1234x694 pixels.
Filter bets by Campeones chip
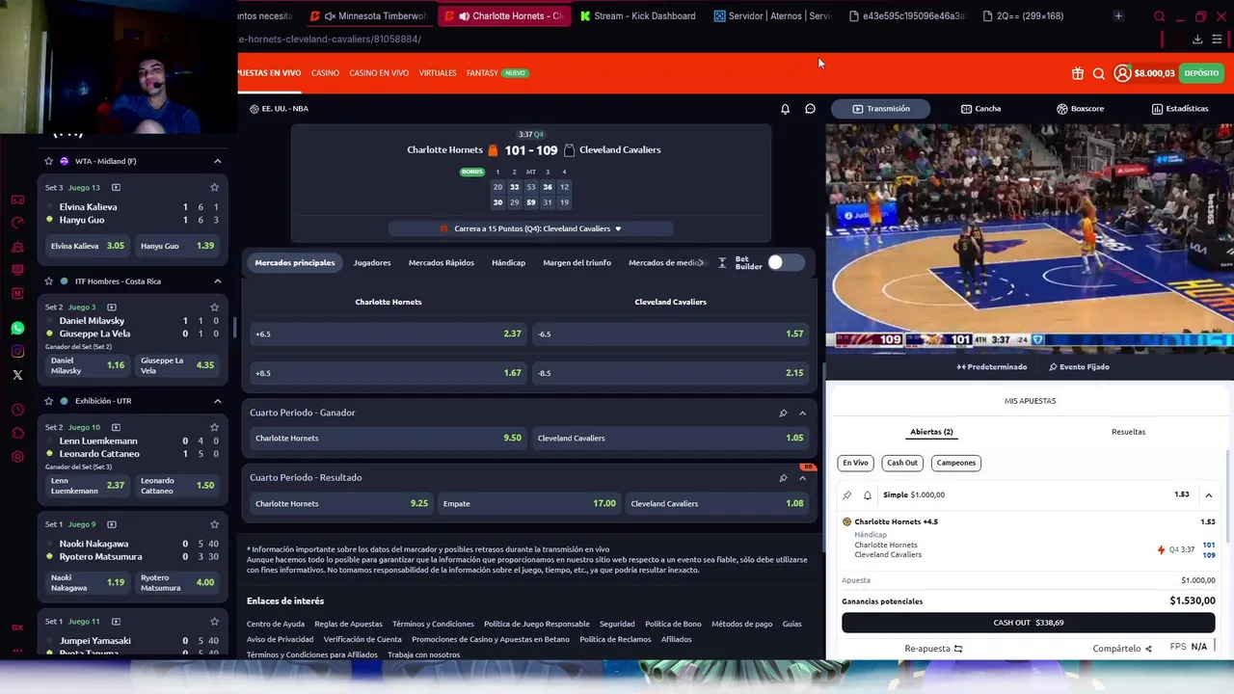click(x=956, y=463)
